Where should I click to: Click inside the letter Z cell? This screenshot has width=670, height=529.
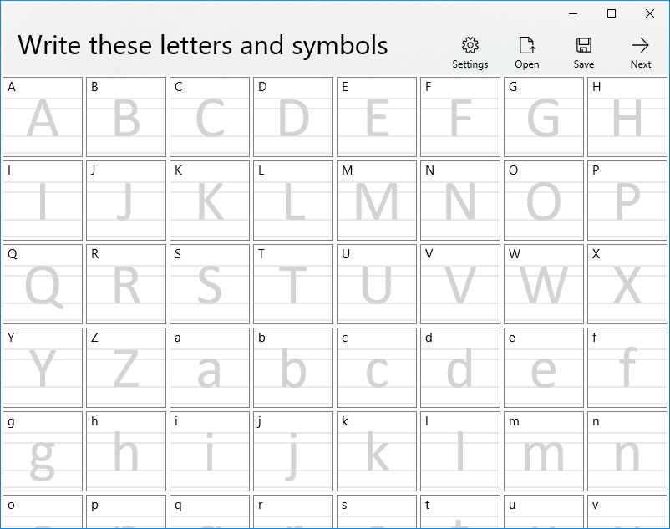pos(126,368)
